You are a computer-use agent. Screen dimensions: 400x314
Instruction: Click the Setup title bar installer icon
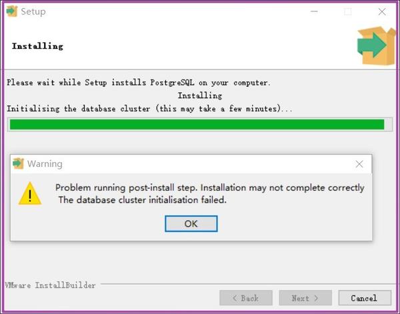tap(12, 11)
